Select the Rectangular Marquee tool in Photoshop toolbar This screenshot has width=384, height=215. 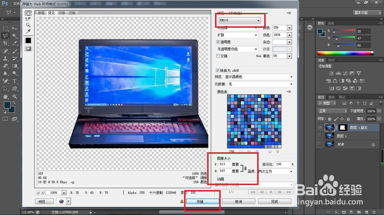click(5, 29)
